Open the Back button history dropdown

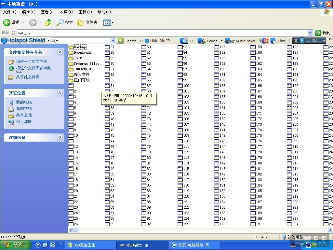point(24,22)
